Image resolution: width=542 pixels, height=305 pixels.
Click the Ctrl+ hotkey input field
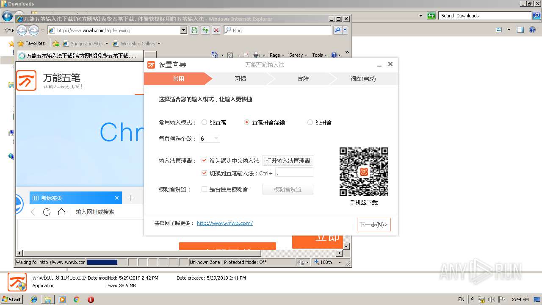(x=294, y=172)
